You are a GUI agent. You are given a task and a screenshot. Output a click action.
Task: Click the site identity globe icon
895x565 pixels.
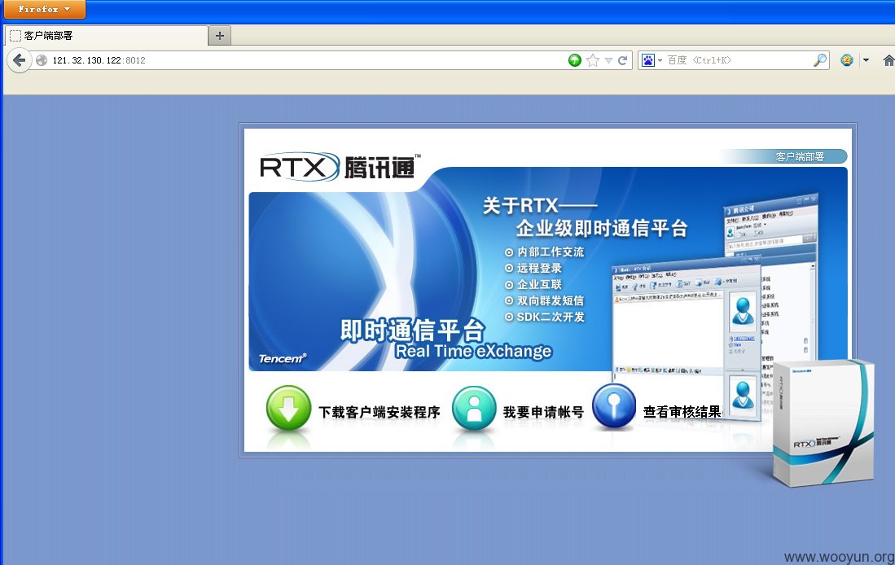click(41, 60)
